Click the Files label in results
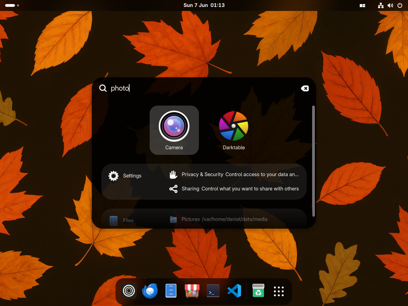 (128, 221)
